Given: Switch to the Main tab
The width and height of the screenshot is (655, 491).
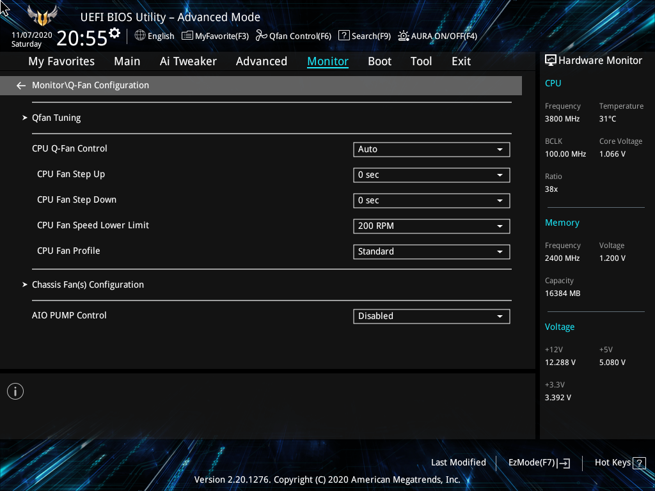Looking at the screenshot, I should pyautogui.click(x=127, y=61).
